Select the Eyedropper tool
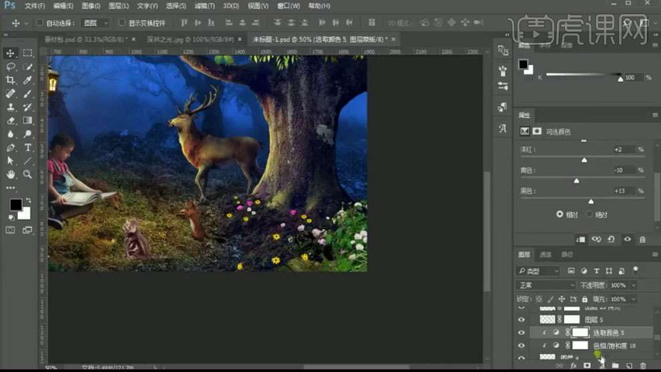Image resolution: width=661 pixels, height=372 pixels. coord(28,80)
